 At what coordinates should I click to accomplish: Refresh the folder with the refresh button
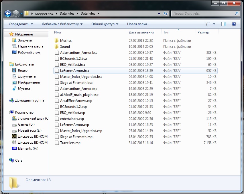(x=166, y=13)
